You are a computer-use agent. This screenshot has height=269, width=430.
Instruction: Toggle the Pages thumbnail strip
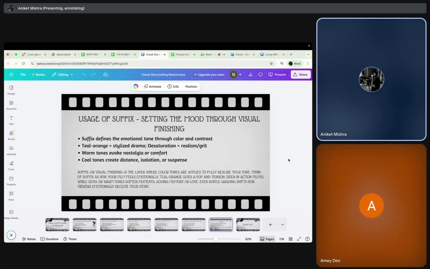click(267, 239)
